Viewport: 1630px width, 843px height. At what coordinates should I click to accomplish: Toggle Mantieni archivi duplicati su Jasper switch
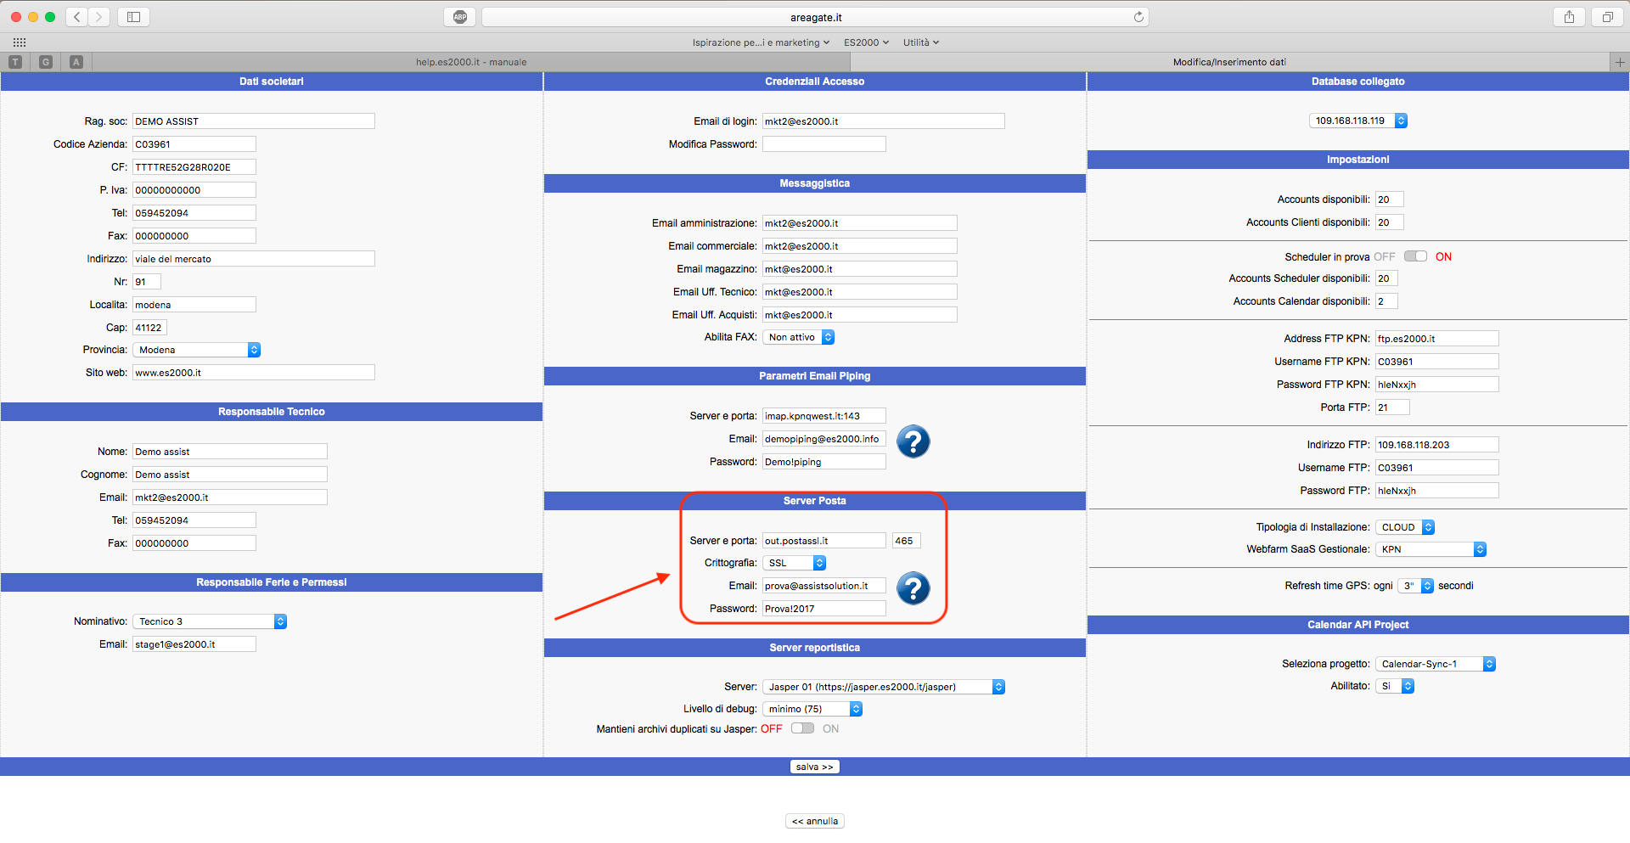click(x=802, y=728)
